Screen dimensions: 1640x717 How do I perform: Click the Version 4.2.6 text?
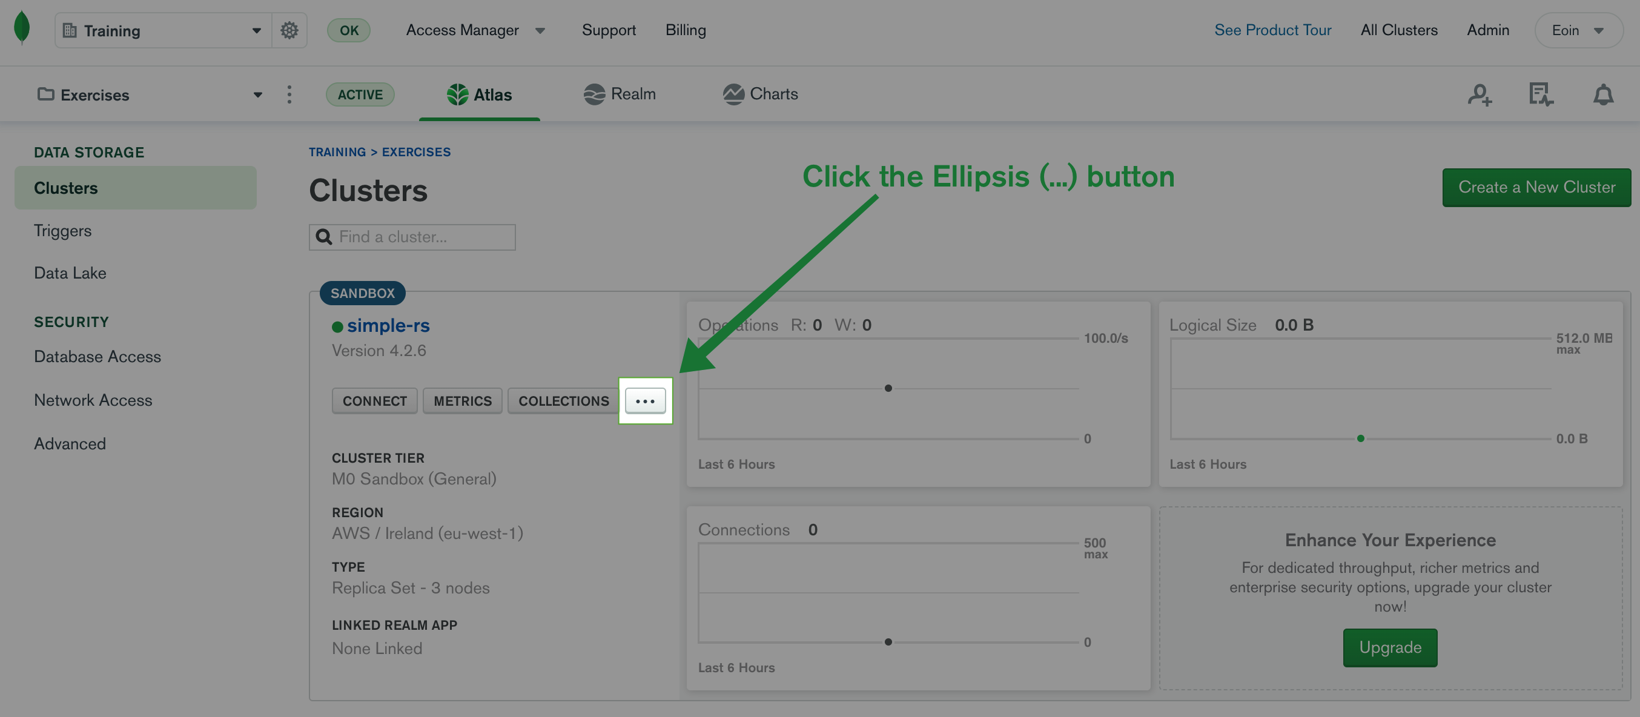click(x=379, y=351)
